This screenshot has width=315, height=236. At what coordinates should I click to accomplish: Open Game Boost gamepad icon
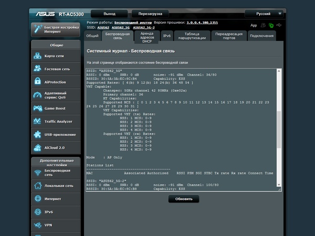[38, 108]
